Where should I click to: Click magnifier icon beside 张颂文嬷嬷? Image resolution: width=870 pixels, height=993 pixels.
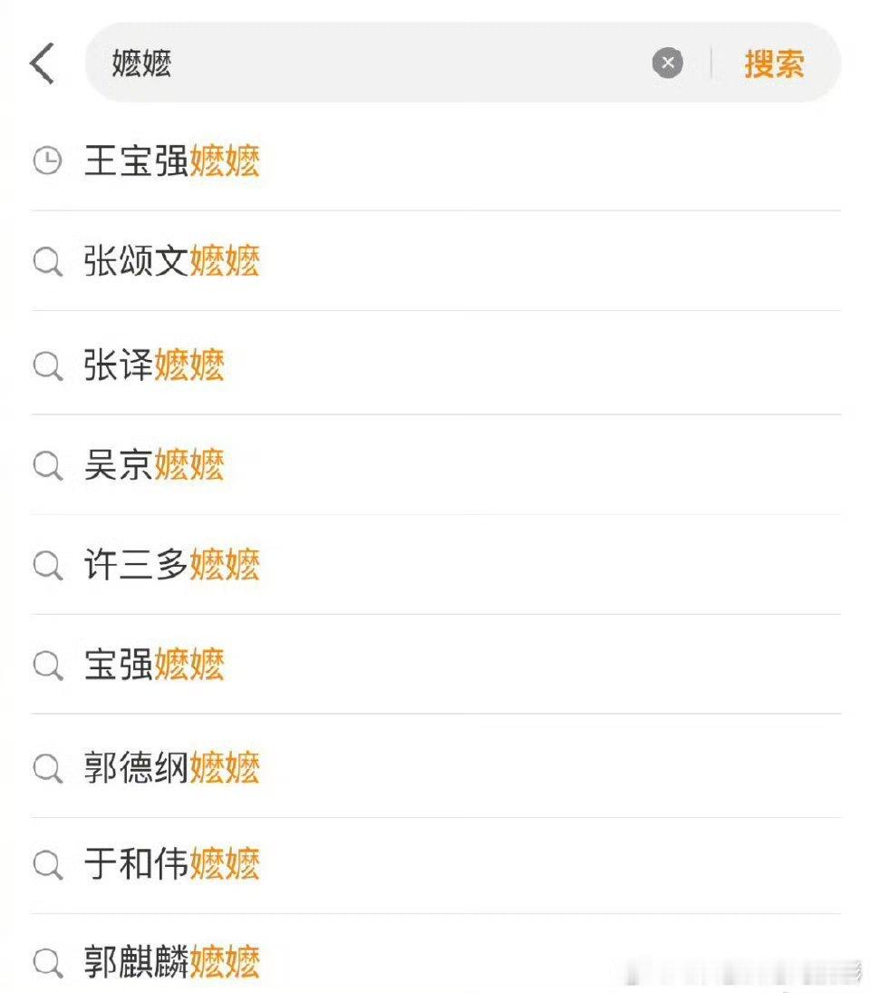click(x=47, y=261)
